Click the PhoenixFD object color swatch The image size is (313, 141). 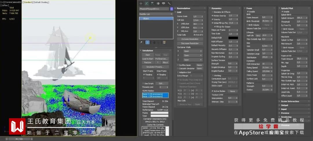tap(172, 9)
